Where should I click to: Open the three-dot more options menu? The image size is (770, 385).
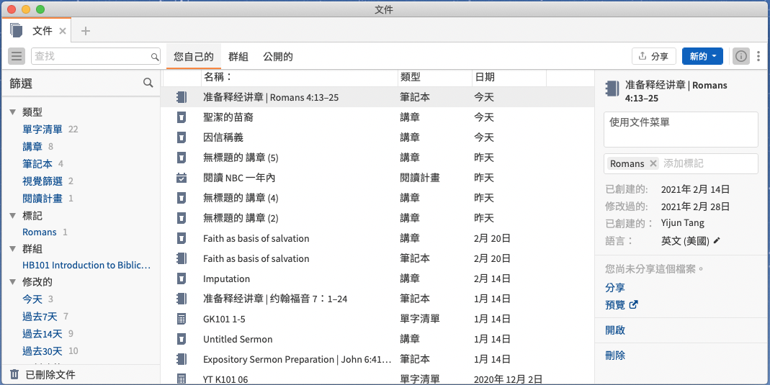pyautogui.click(x=758, y=56)
